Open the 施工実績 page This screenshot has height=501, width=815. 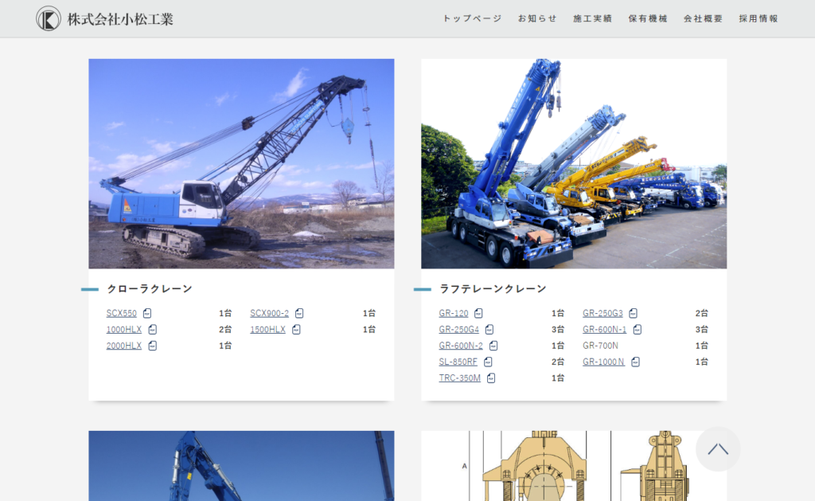(x=592, y=19)
